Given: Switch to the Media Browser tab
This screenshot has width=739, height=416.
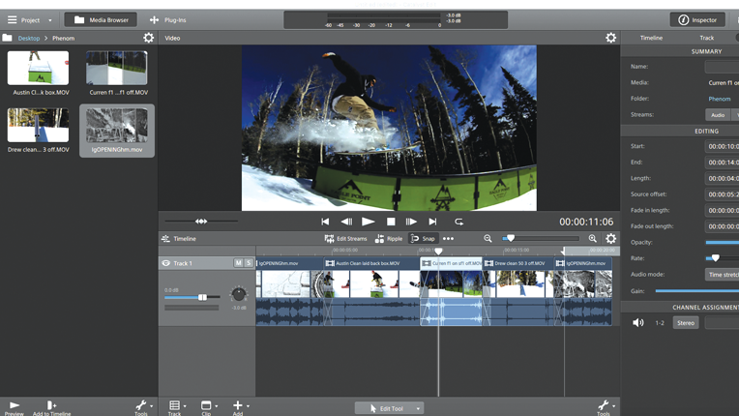Looking at the screenshot, I should point(101,19).
